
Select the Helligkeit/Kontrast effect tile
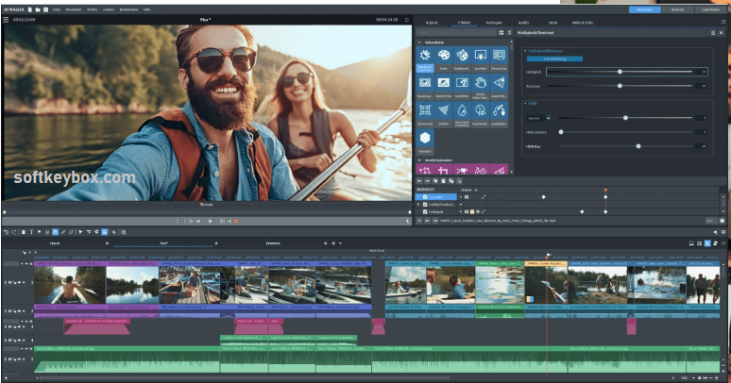coord(425,59)
